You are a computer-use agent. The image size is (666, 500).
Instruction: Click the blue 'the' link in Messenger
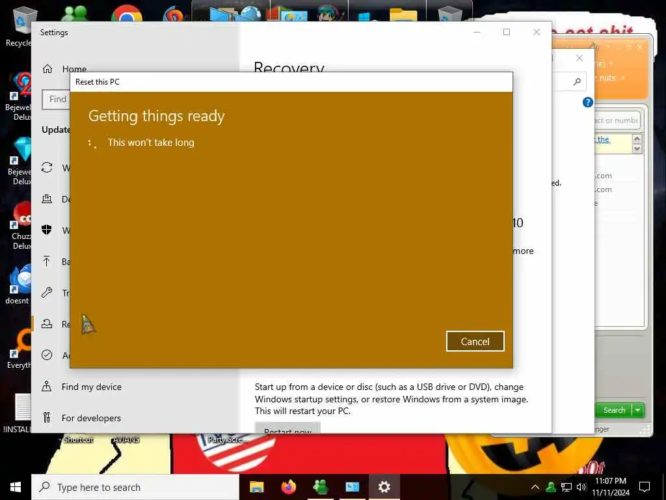click(x=603, y=139)
